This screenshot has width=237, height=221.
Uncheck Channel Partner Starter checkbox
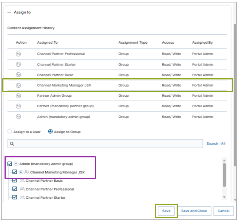pyautogui.click(x=15, y=197)
